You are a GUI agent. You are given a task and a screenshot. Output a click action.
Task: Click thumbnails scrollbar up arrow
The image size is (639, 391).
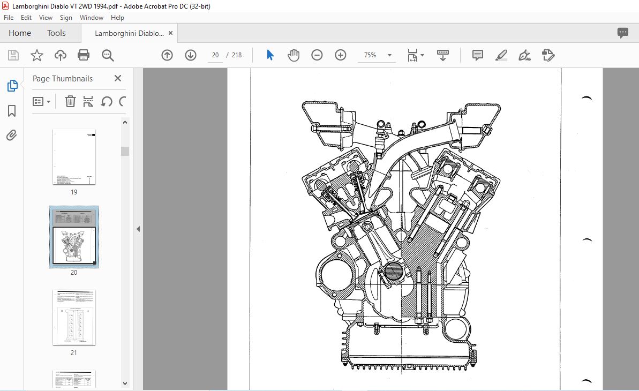(125, 122)
